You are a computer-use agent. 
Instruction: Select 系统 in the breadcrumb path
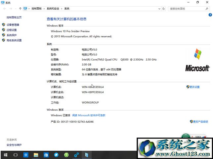click(x=67, y=9)
